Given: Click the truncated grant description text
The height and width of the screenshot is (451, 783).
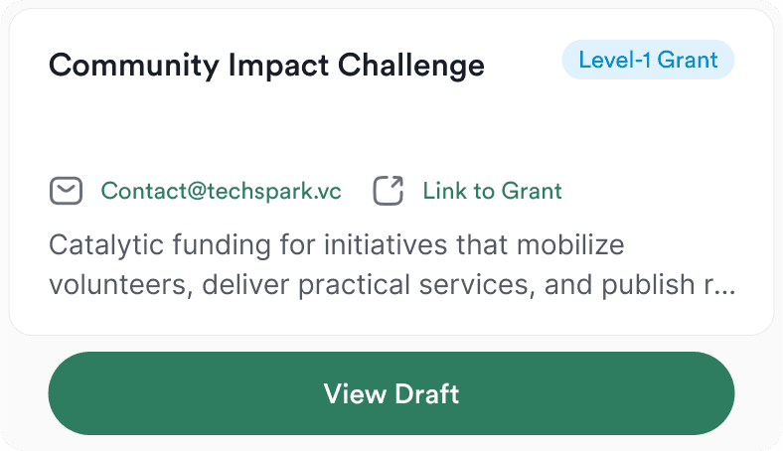Looking at the screenshot, I should (391, 264).
